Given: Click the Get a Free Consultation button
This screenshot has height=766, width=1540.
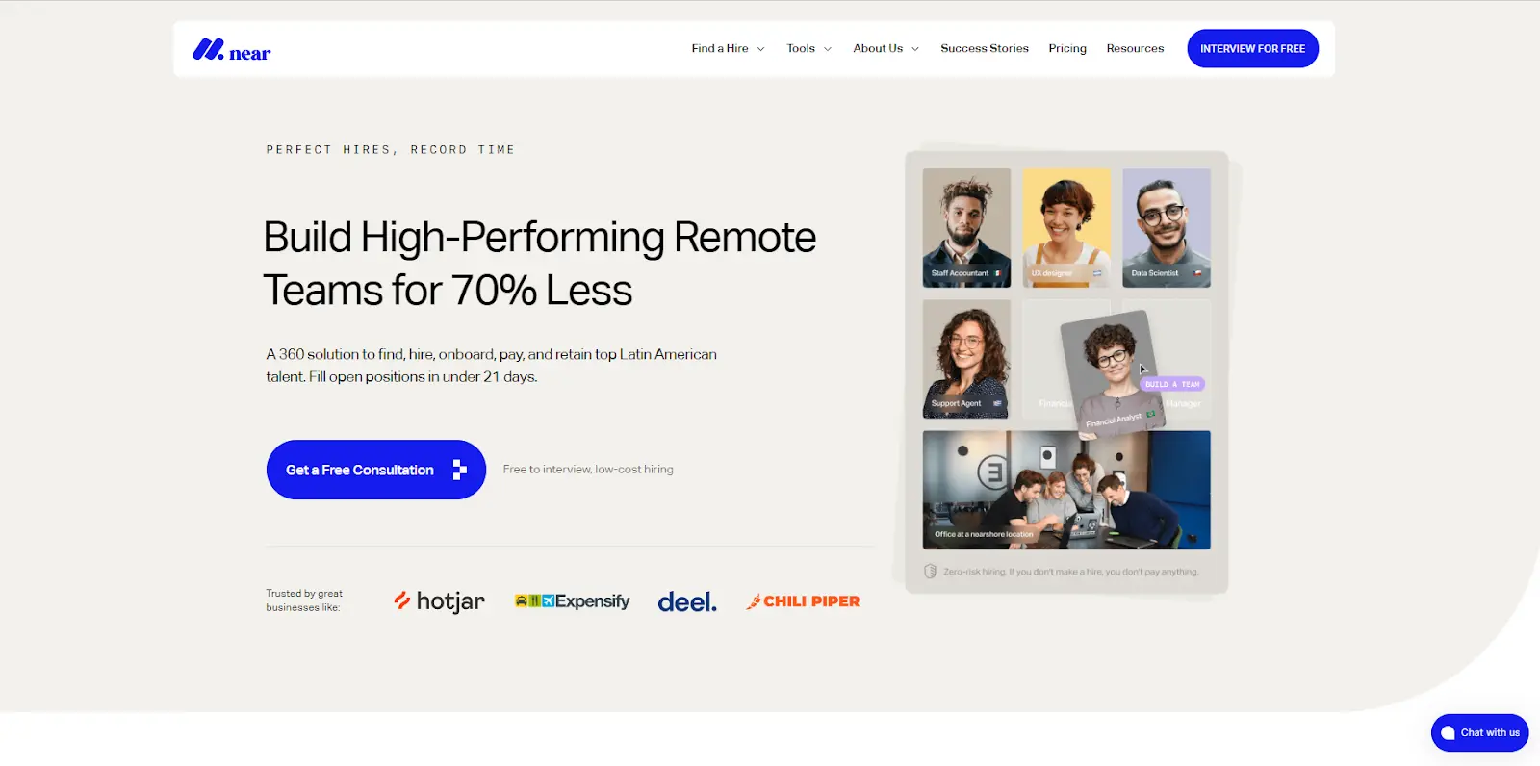Looking at the screenshot, I should click(x=376, y=470).
